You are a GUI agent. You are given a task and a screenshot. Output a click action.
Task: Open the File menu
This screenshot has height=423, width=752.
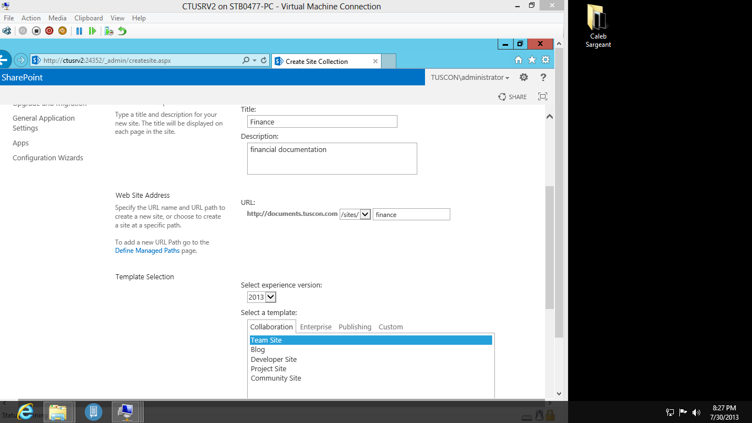pyautogui.click(x=9, y=18)
